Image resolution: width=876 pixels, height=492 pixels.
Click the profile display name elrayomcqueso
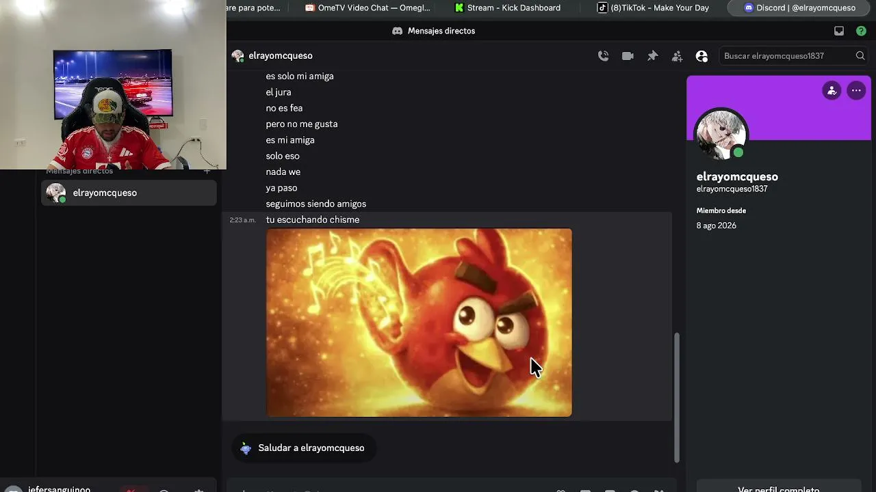[737, 177]
